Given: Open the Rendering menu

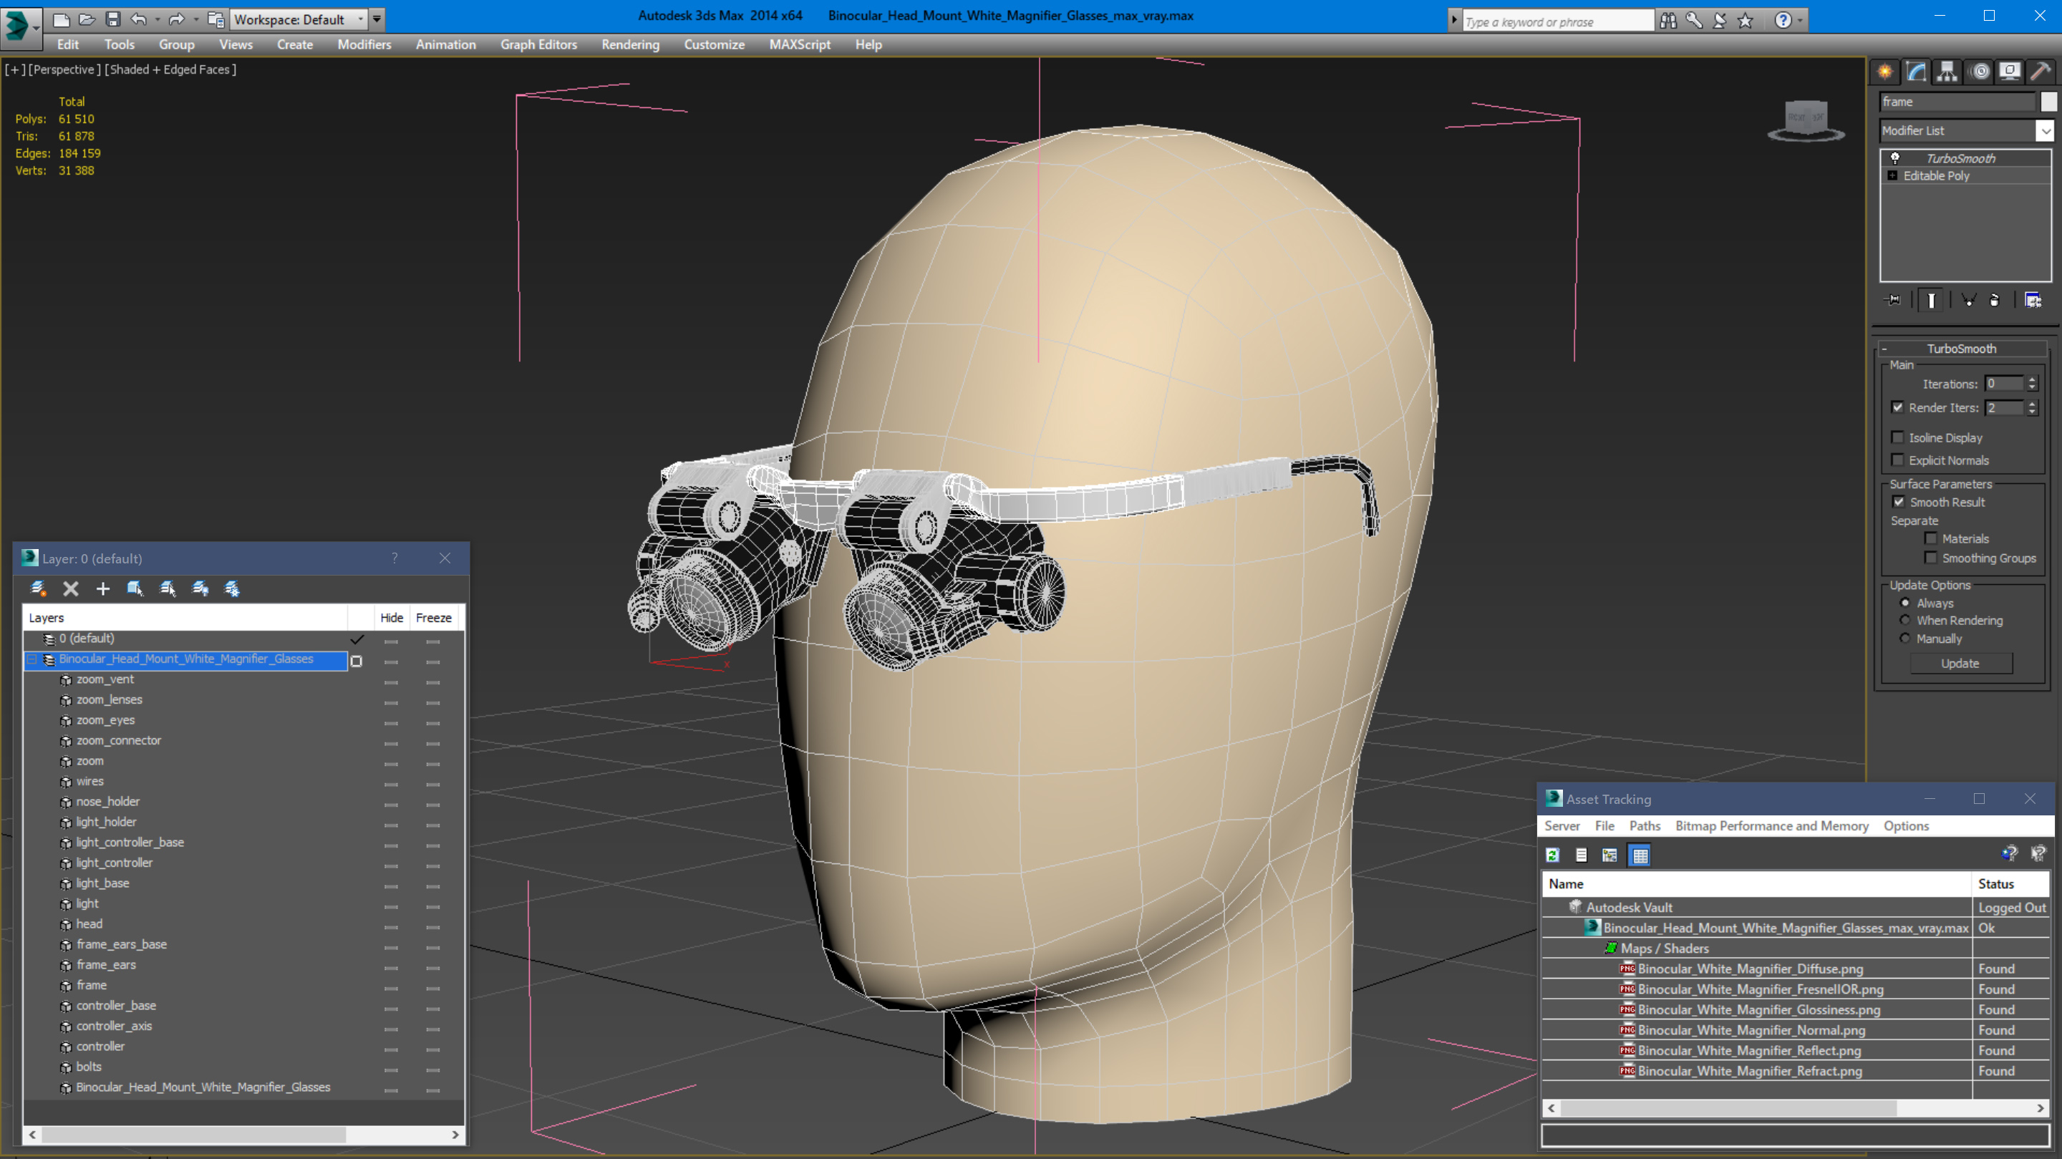Looking at the screenshot, I should click(x=630, y=45).
